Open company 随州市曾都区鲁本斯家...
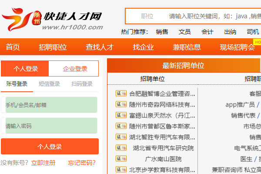The image size is (261, 174). tap(162, 126)
